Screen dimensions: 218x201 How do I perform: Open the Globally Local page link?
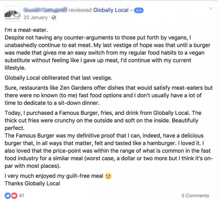111,10
